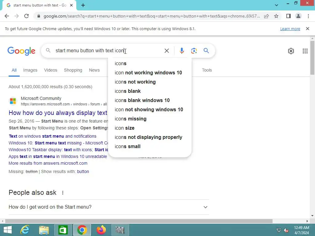315x236 pixels.
Task: Click into the Google search field
Action: coord(109,51)
